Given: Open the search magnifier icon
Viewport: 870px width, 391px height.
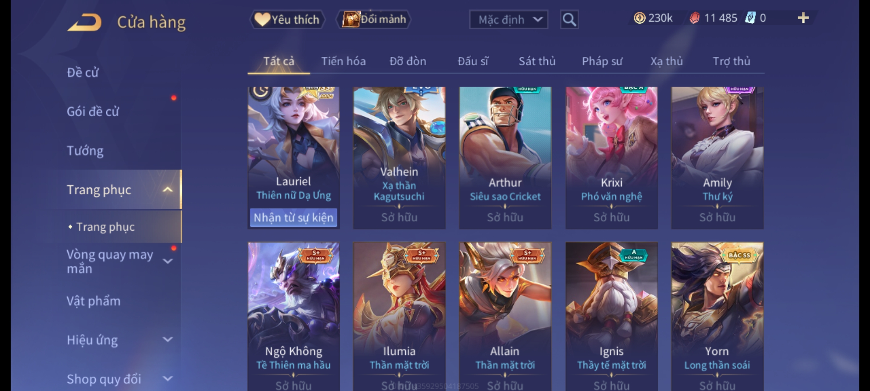Looking at the screenshot, I should (569, 20).
